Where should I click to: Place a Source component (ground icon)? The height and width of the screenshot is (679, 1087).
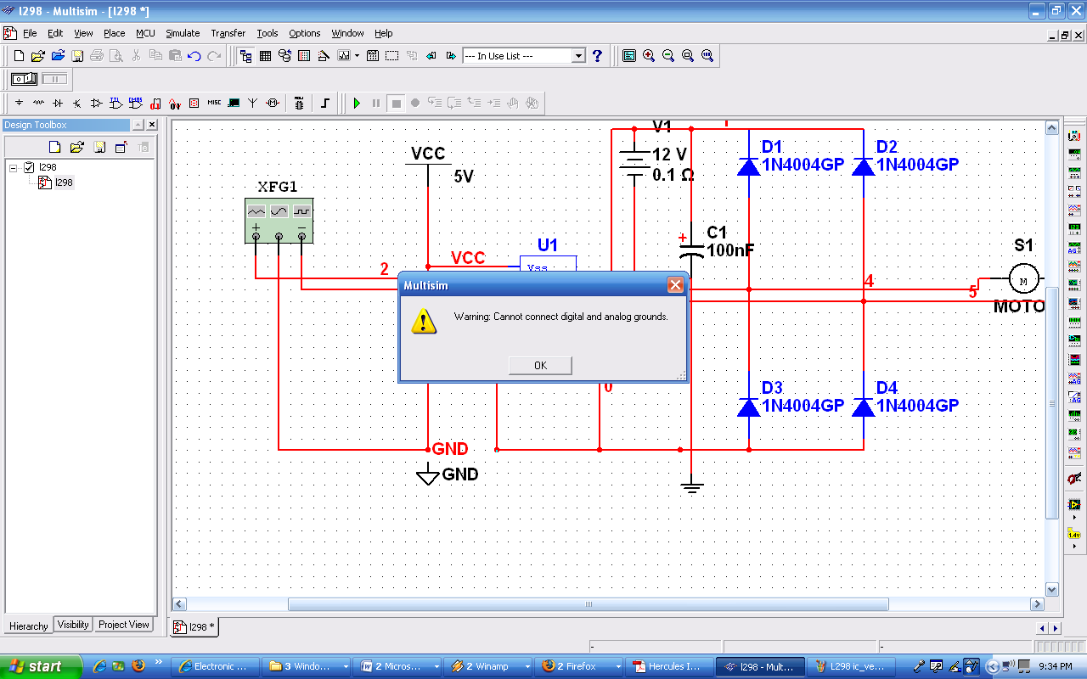pyautogui.click(x=19, y=103)
